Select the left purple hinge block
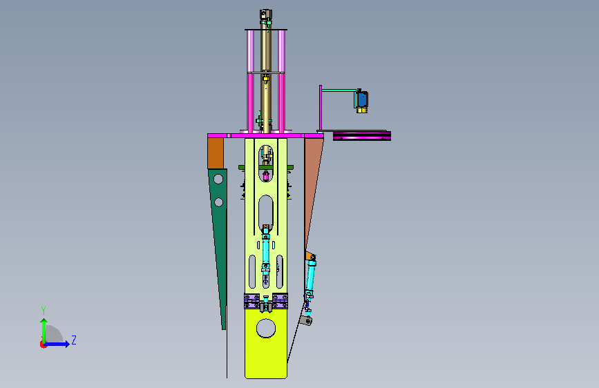This screenshot has width=599, height=388. click(251, 301)
